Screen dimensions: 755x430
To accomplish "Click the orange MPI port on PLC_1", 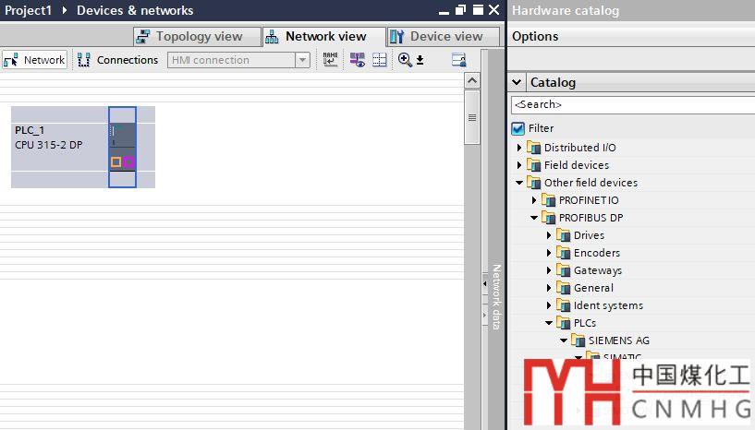I will [x=116, y=162].
